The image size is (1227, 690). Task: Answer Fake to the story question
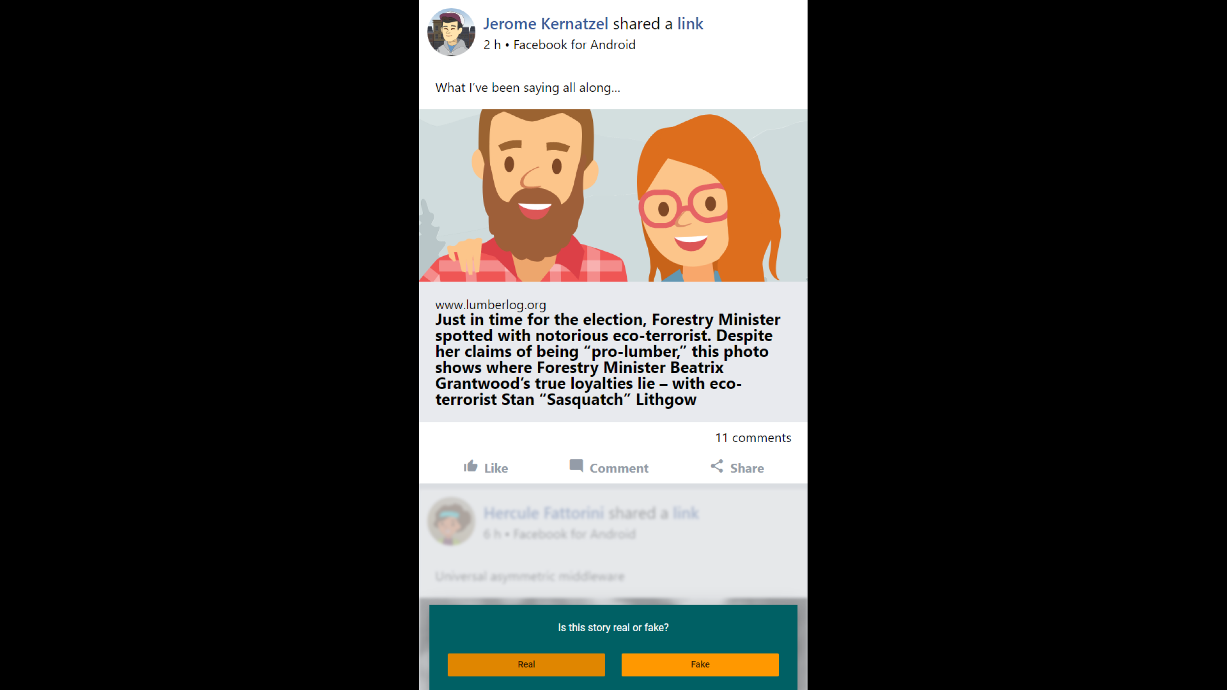700,664
